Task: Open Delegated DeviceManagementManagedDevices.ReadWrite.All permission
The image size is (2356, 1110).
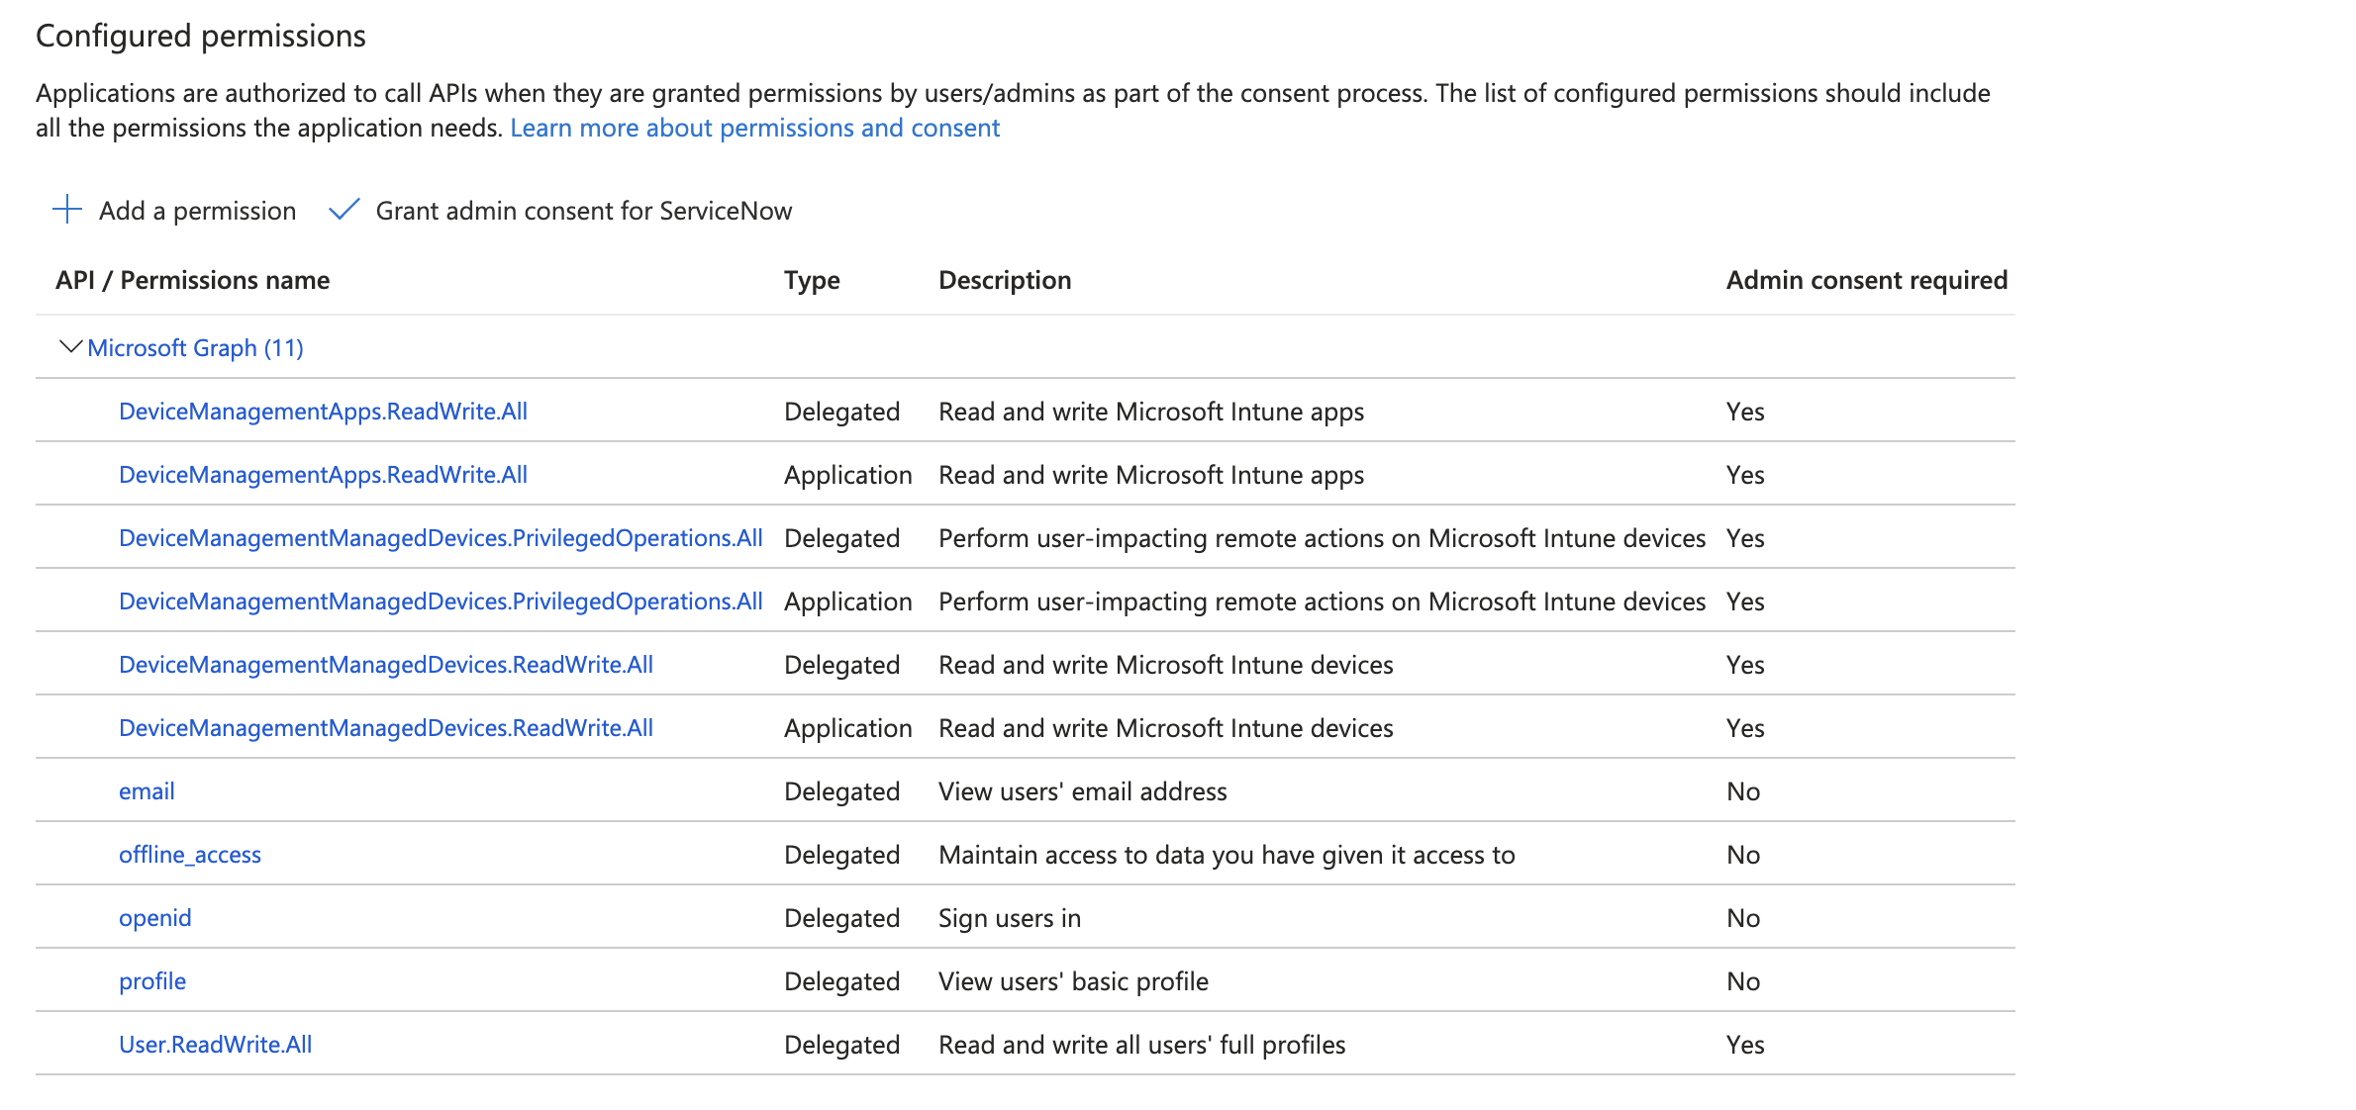Action: pos(386,665)
